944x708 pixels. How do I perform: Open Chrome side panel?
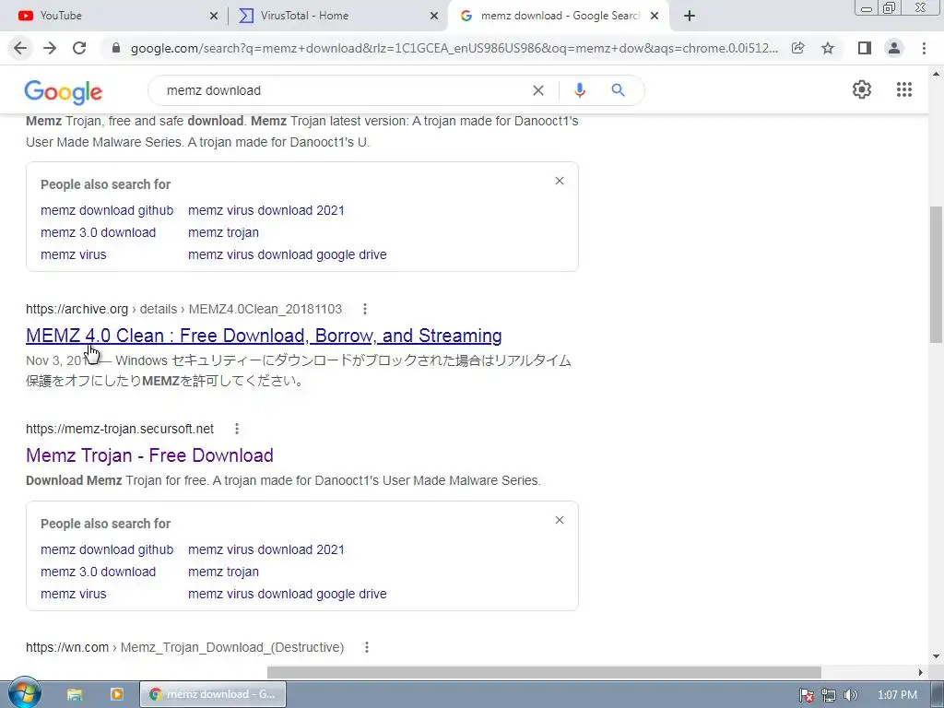pos(865,48)
